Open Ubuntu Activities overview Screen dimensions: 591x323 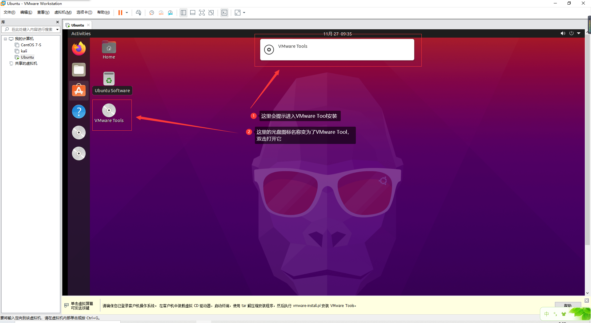[x=81, y=34]
